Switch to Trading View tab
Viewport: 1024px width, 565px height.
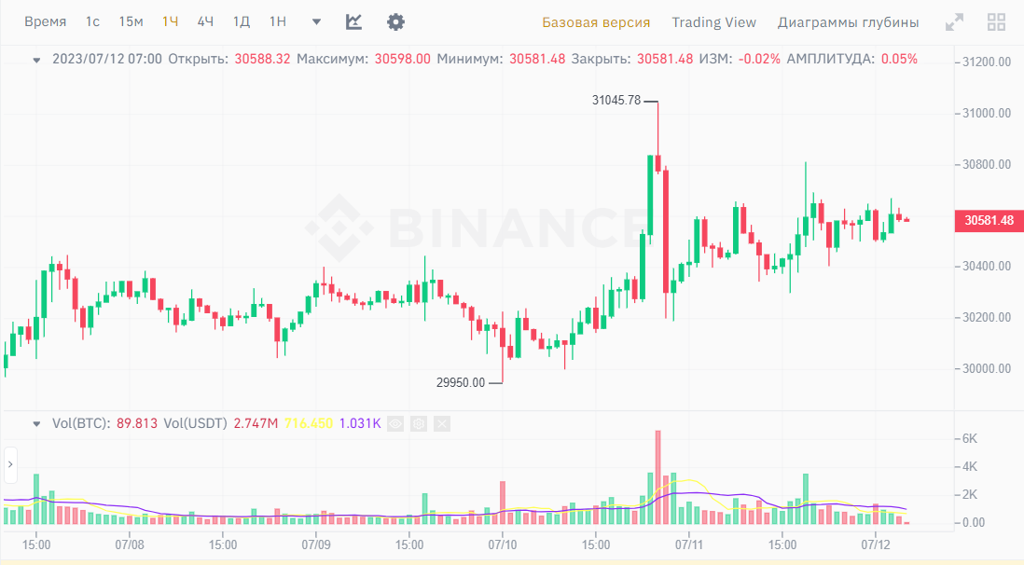tap(713, 22)
